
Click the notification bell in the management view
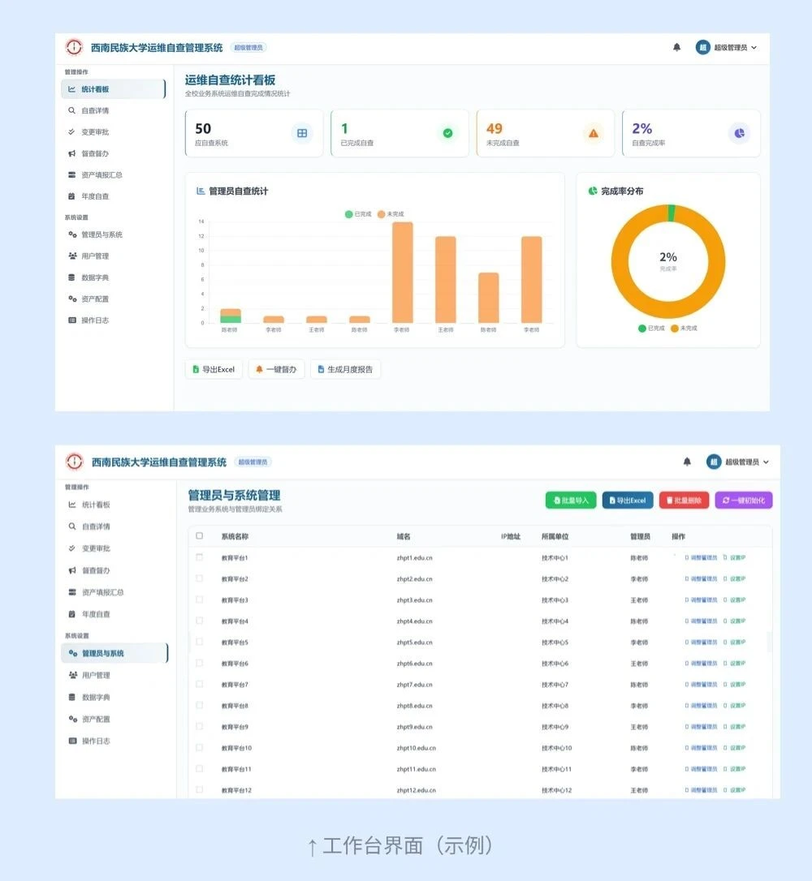pyautogui.click(x=687, y=462)
